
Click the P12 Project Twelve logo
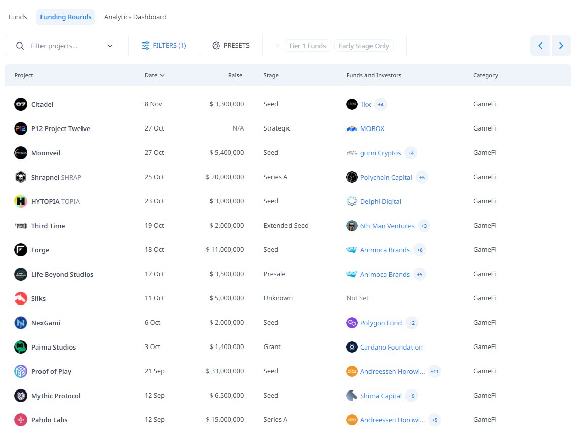click(21, 128)
